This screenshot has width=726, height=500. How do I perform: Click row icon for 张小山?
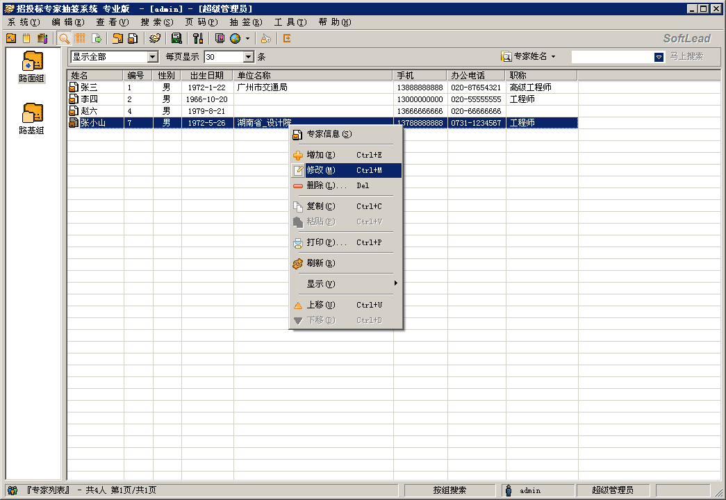point(73,123)
